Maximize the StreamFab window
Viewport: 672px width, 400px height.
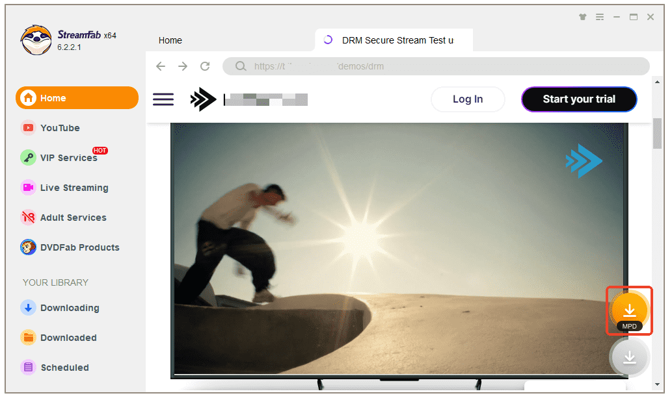[634, 17]
